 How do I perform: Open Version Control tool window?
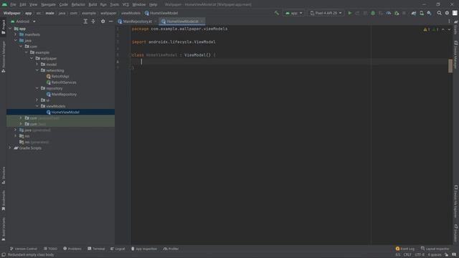[x=24, y=249]
